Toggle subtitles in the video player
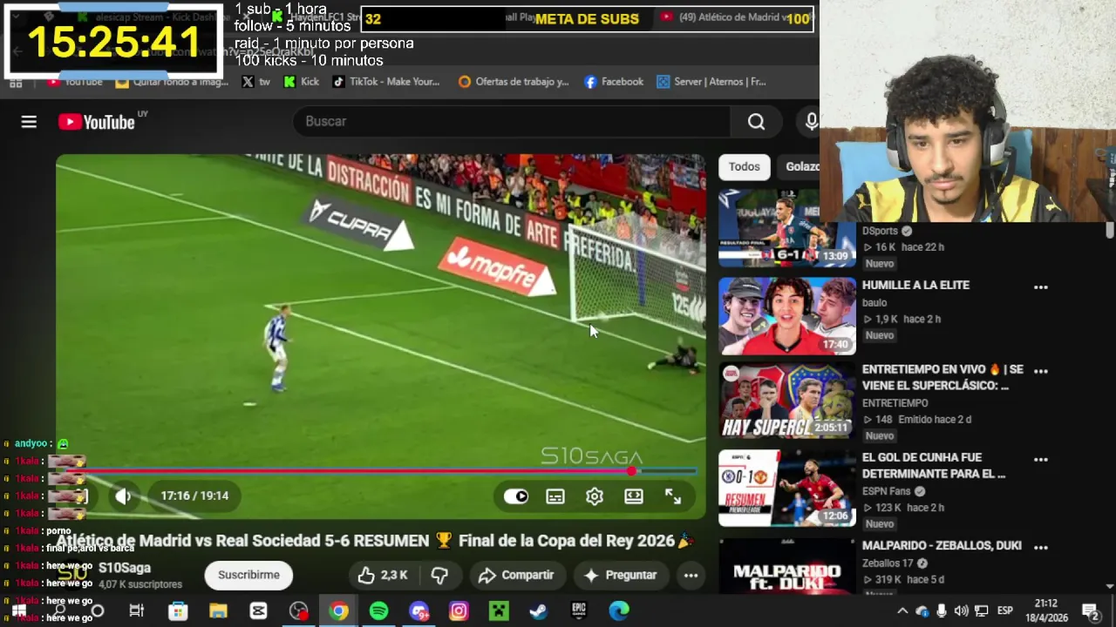 pos(555,496)
